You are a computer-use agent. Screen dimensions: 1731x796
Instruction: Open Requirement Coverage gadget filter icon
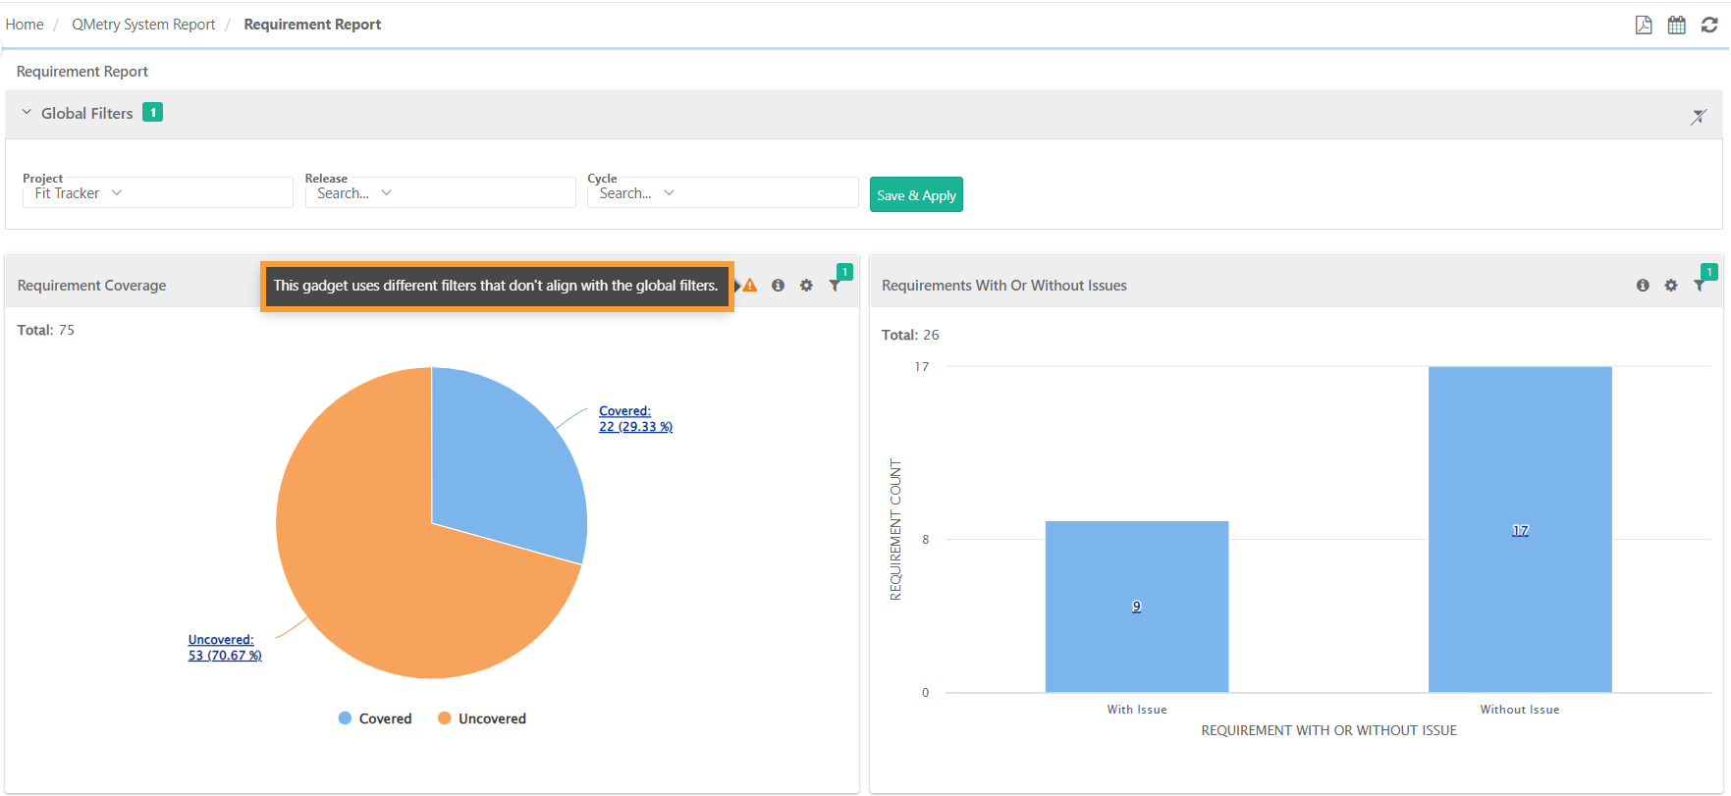pyautogui.click(x=835, y=286)
